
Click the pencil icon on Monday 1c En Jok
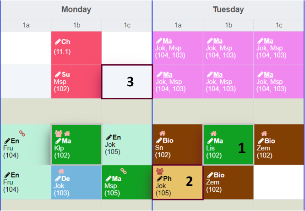pyautogui.click(x=109, y=137)
